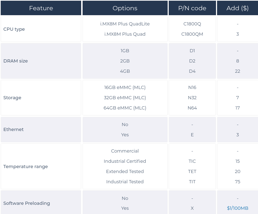The image size is (258, 214).
Task: Click the $1/100MB pricing link
Action: tap(238, 208)
